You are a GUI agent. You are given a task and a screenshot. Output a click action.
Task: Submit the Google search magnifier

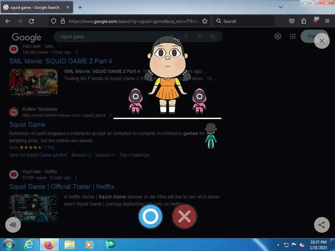(213, 37)
